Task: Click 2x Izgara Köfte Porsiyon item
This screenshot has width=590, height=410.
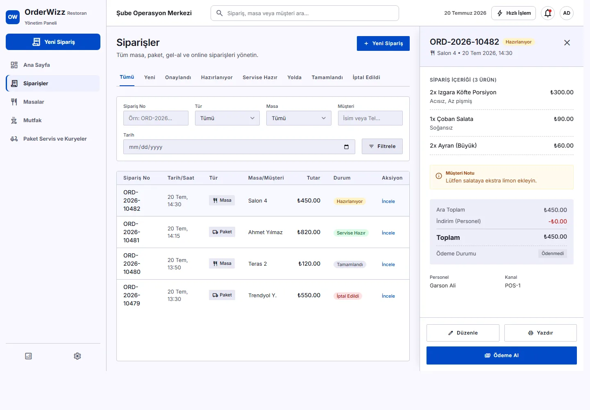Action: 463,92
